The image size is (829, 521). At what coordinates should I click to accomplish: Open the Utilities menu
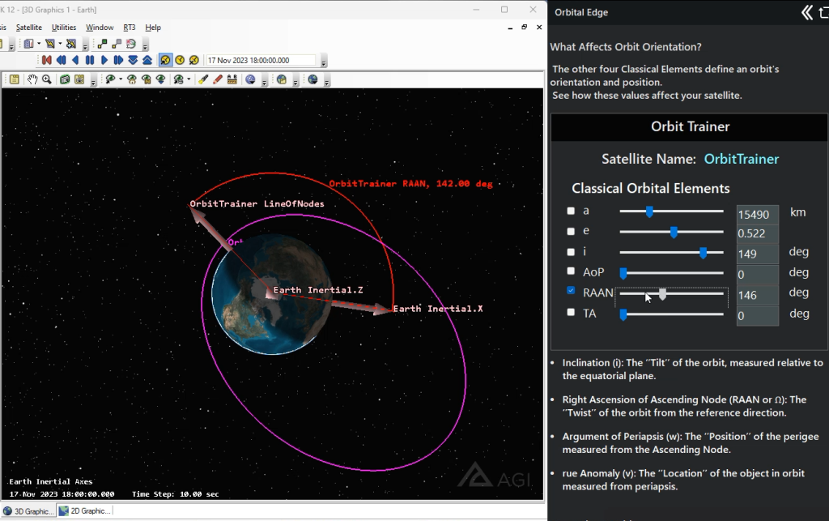click(x=64, y=28)
